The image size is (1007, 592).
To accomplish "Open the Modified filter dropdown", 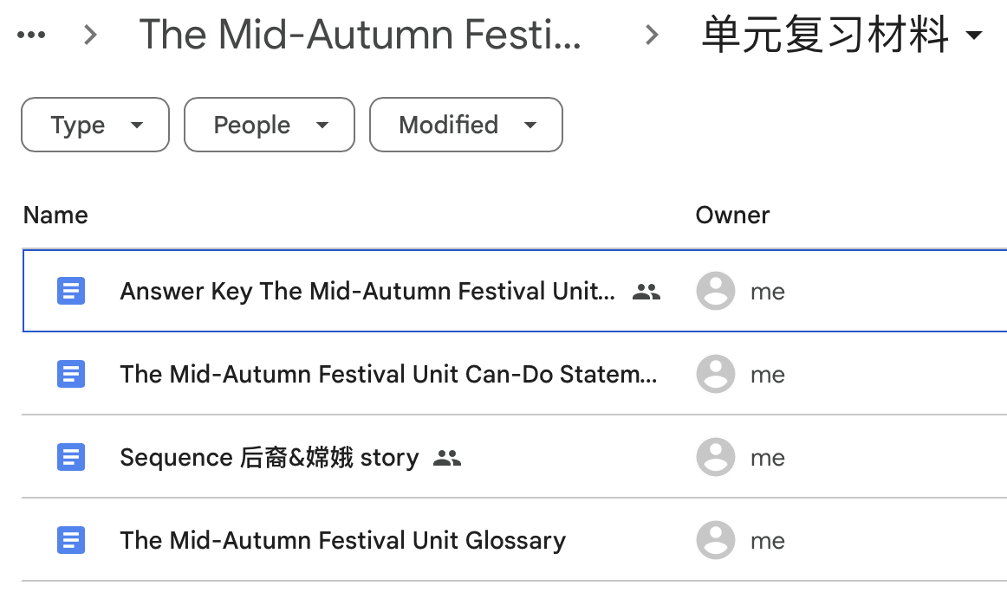I will [466, 125].
